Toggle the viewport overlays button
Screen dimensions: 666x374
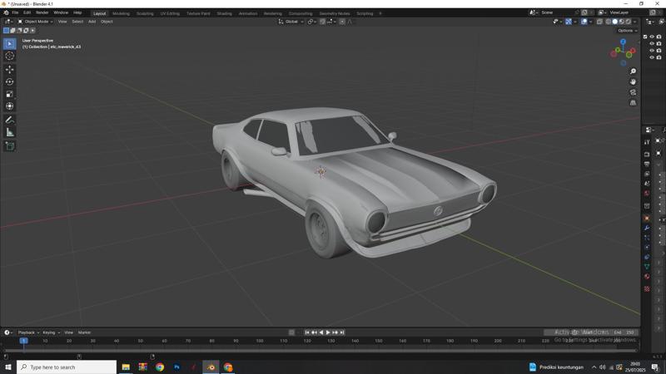point(584,22)
